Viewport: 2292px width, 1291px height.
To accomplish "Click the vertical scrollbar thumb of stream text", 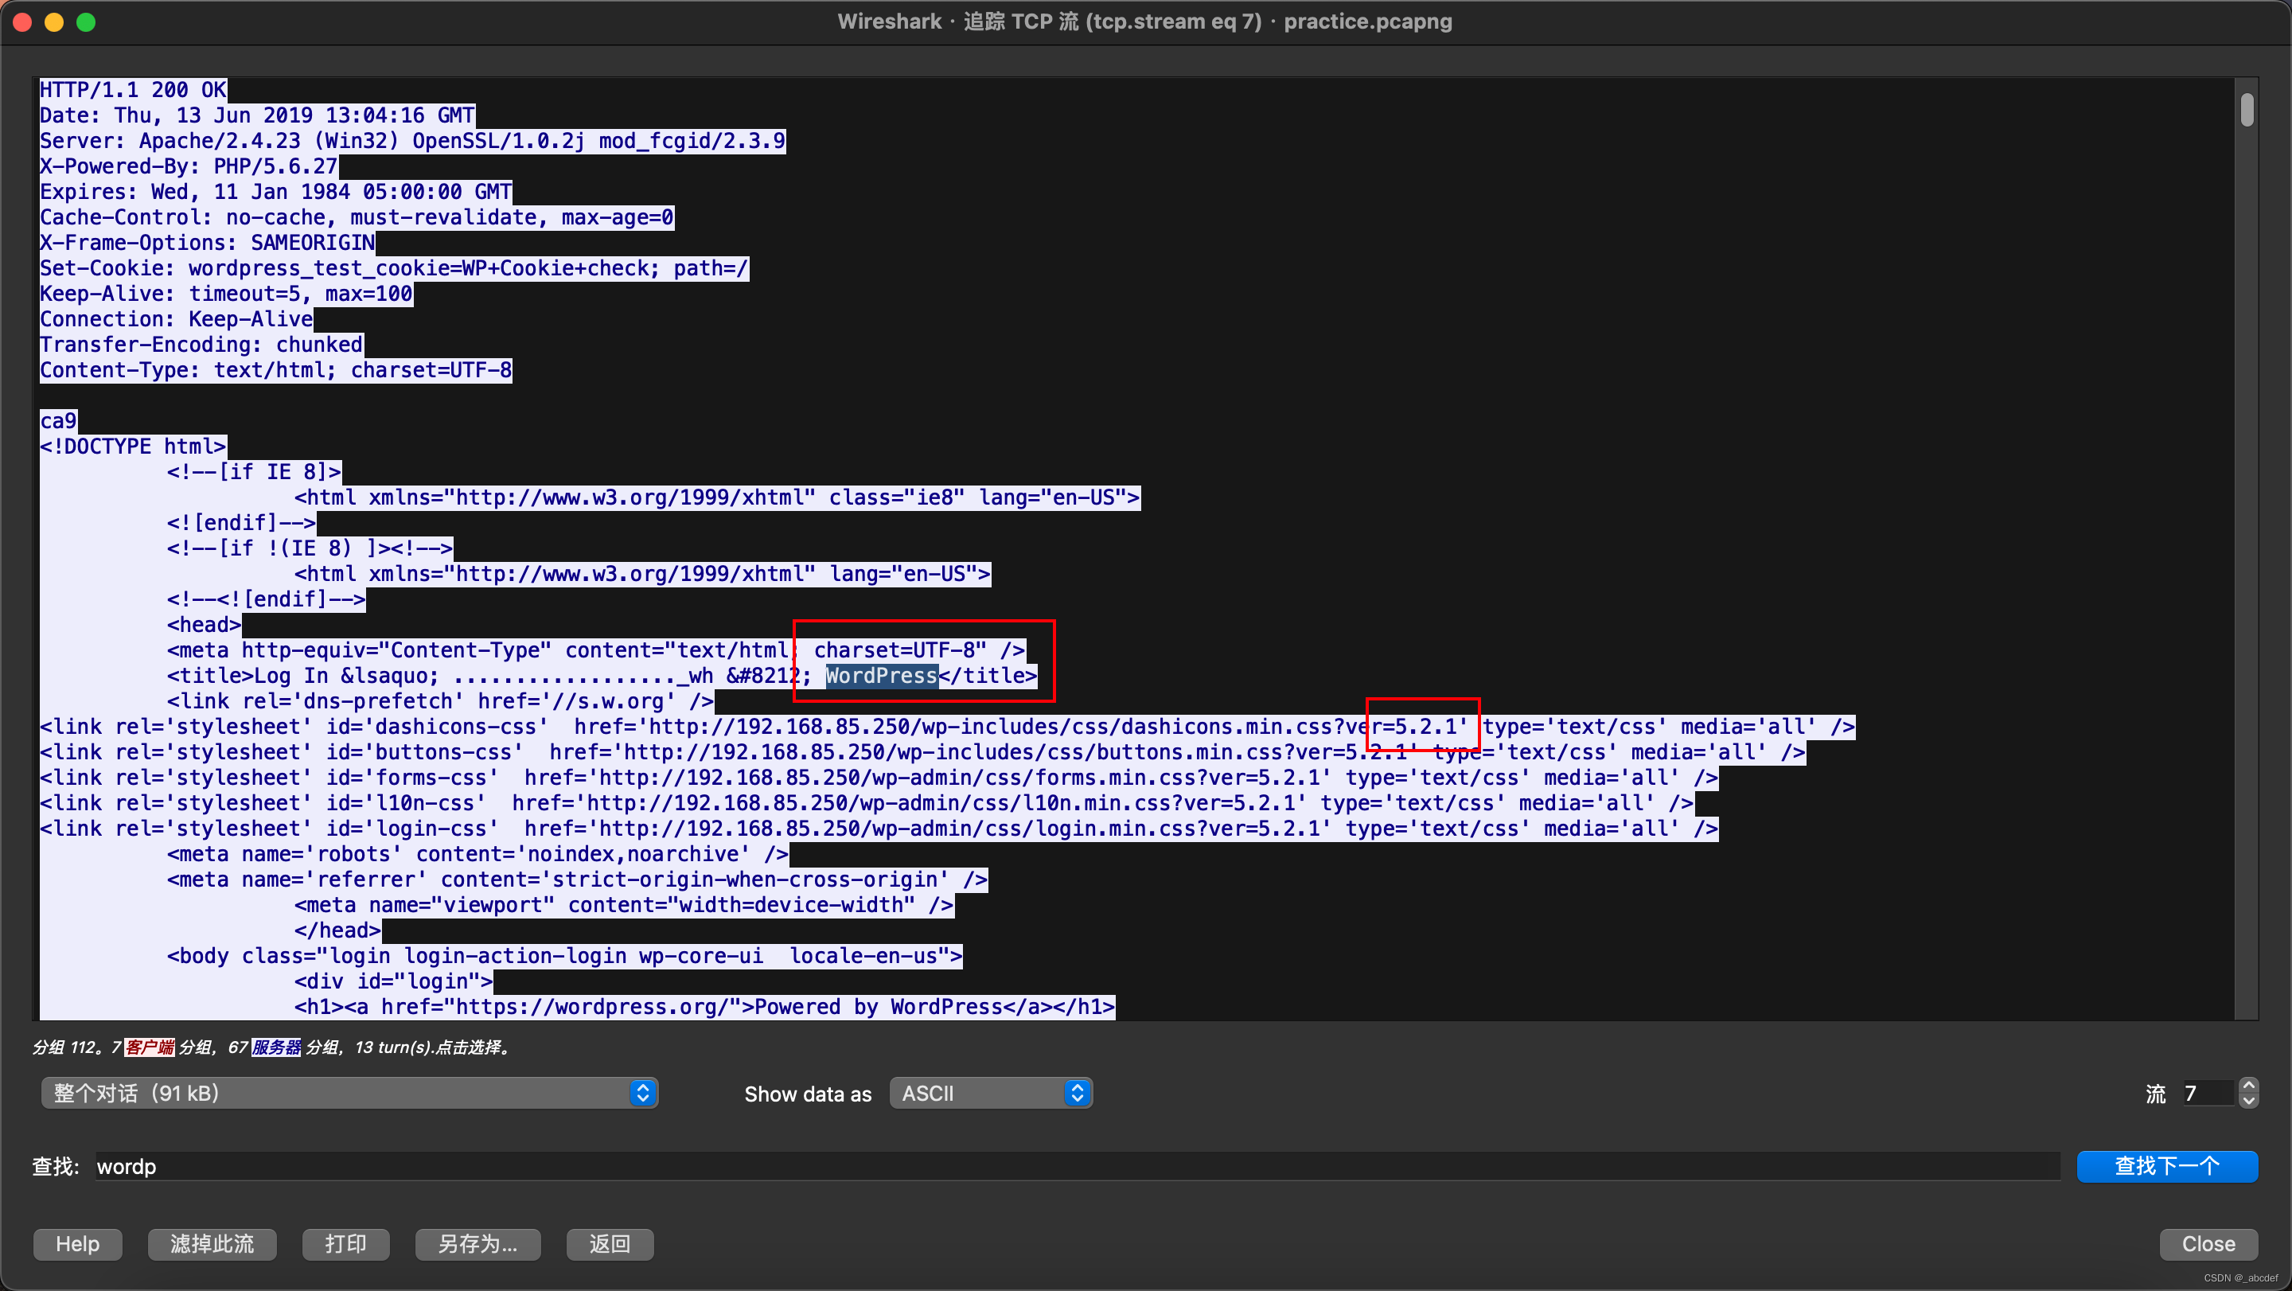I will [x=2247, y=111].
